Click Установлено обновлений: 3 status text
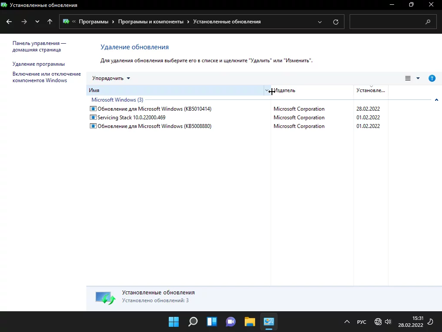The width and height of the screenshot is (442, 332). tap(155, 300)
